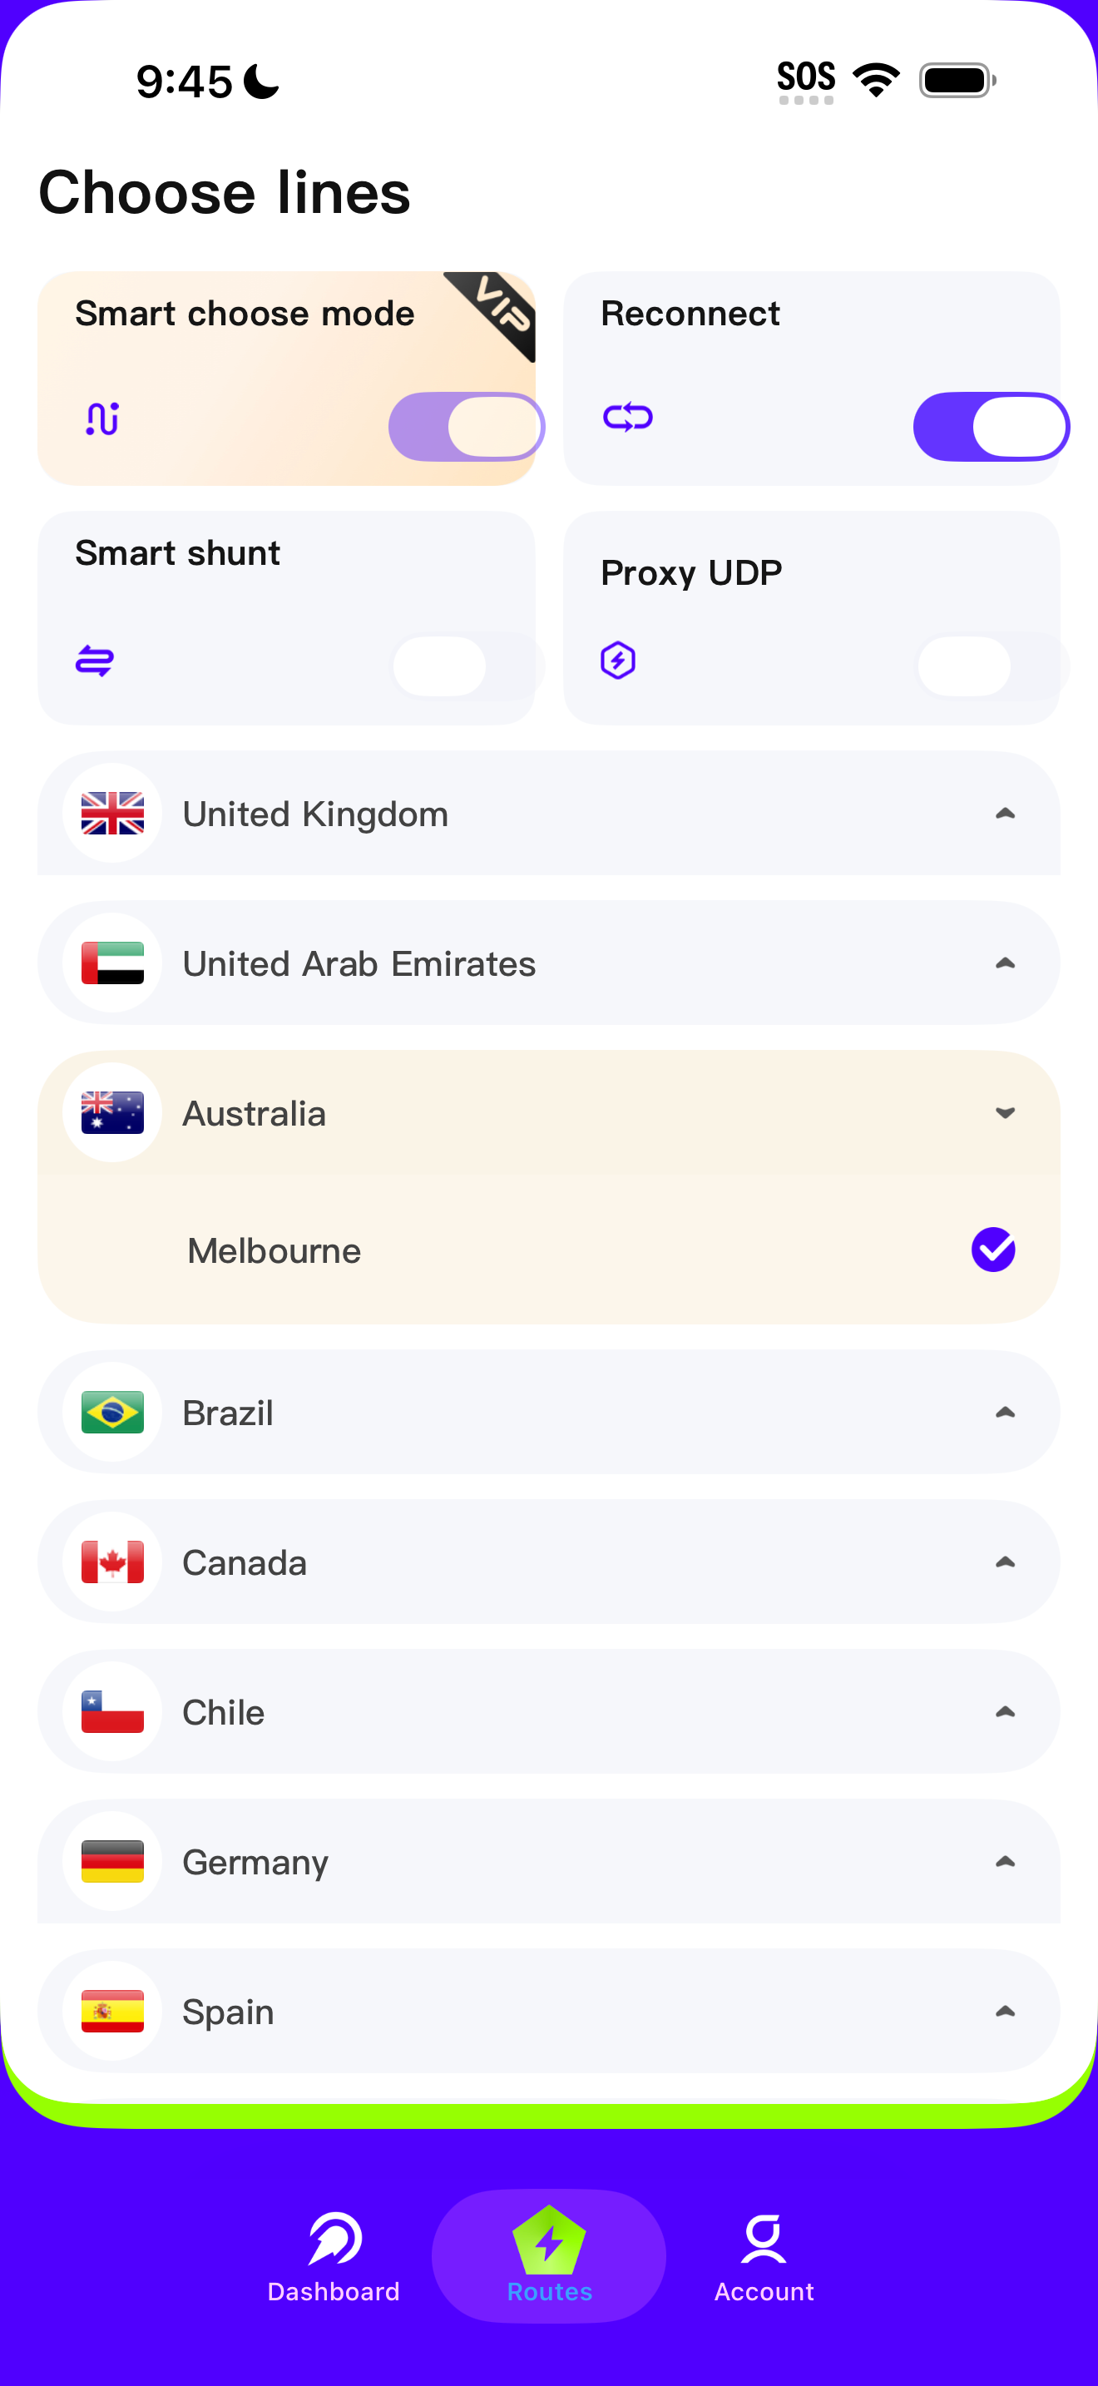Tap the Australia flag icon
The image size is (1098, 2386).
pos(113,1112)
